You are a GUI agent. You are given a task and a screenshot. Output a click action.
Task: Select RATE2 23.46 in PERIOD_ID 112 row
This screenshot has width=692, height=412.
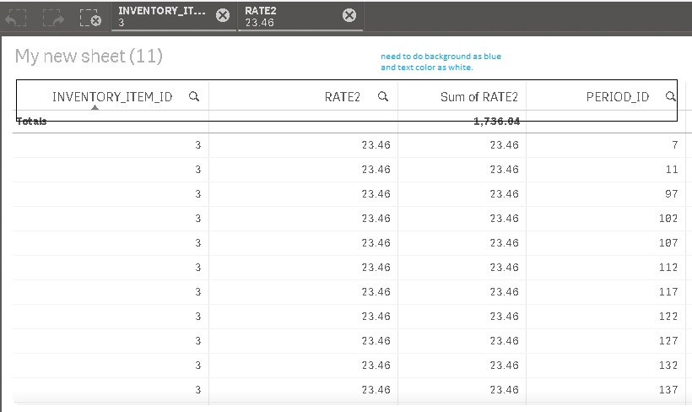pos(376,268)
